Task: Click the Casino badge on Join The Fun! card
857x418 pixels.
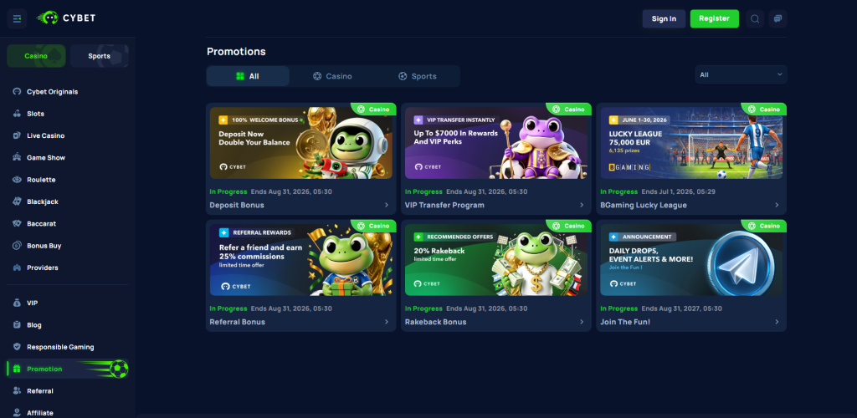Action: (x=763, y=226)
